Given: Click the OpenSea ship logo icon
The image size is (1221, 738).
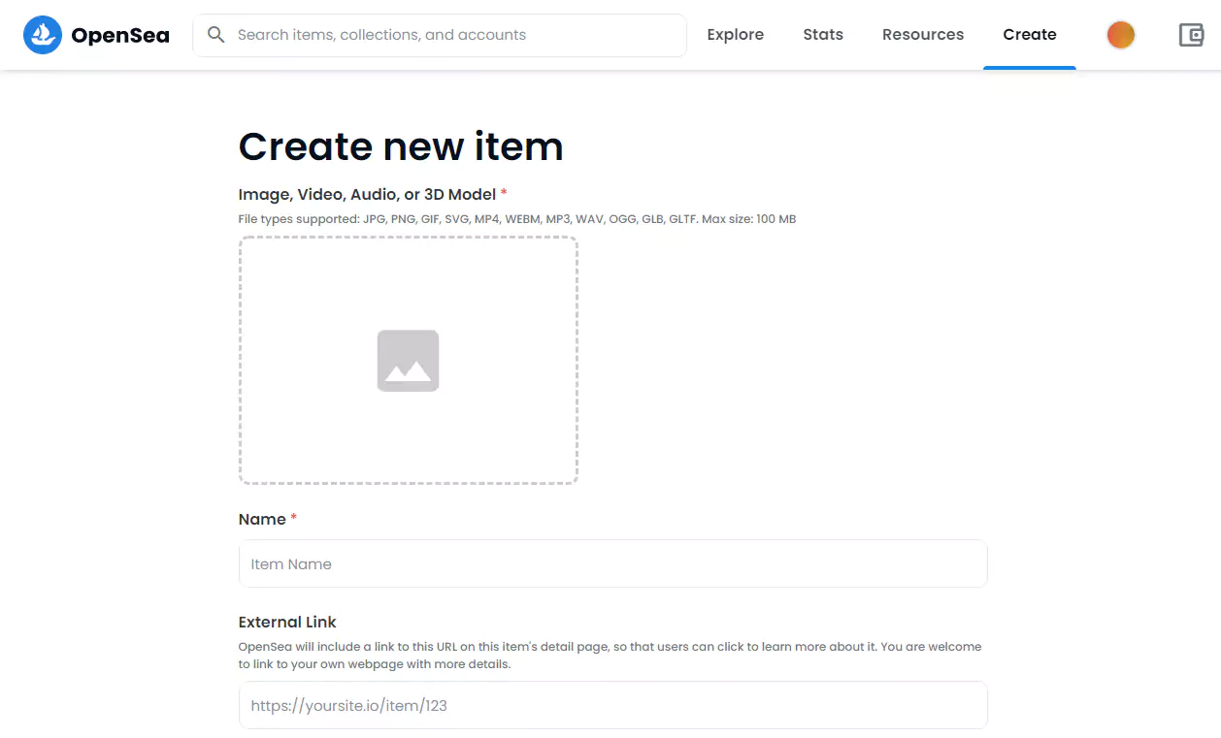Looking at the screenshot, I should point(43,35).
